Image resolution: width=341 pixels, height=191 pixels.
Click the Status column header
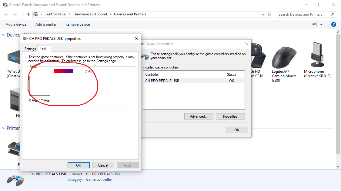pos(231,75)
